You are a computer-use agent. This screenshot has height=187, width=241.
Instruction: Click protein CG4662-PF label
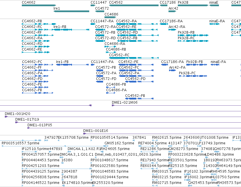(32, 68)
